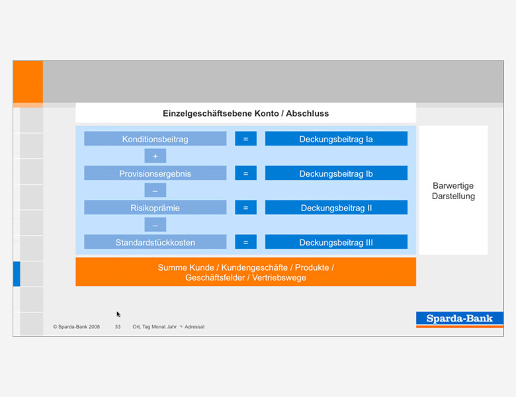Click the orange Summe Kunde banner

pos(245,272)
